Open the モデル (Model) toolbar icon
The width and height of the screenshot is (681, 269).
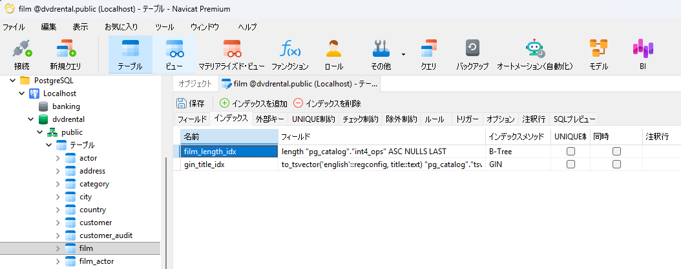click(x=598, y=48)
